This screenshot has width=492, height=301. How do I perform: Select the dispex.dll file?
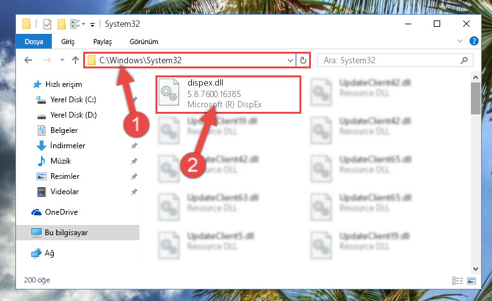[228, 94]
